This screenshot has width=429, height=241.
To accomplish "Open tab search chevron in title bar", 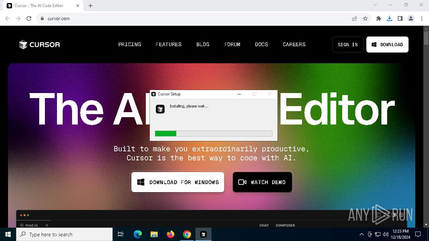I will coord(375,5).
